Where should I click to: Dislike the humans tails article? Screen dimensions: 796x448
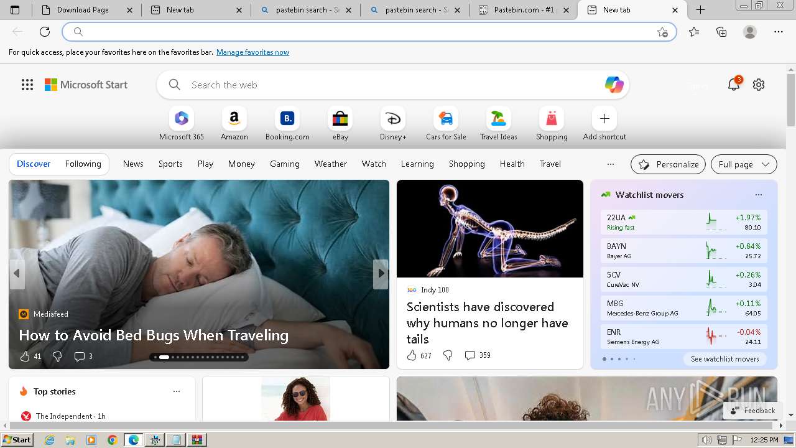click(x=448, y=355)
